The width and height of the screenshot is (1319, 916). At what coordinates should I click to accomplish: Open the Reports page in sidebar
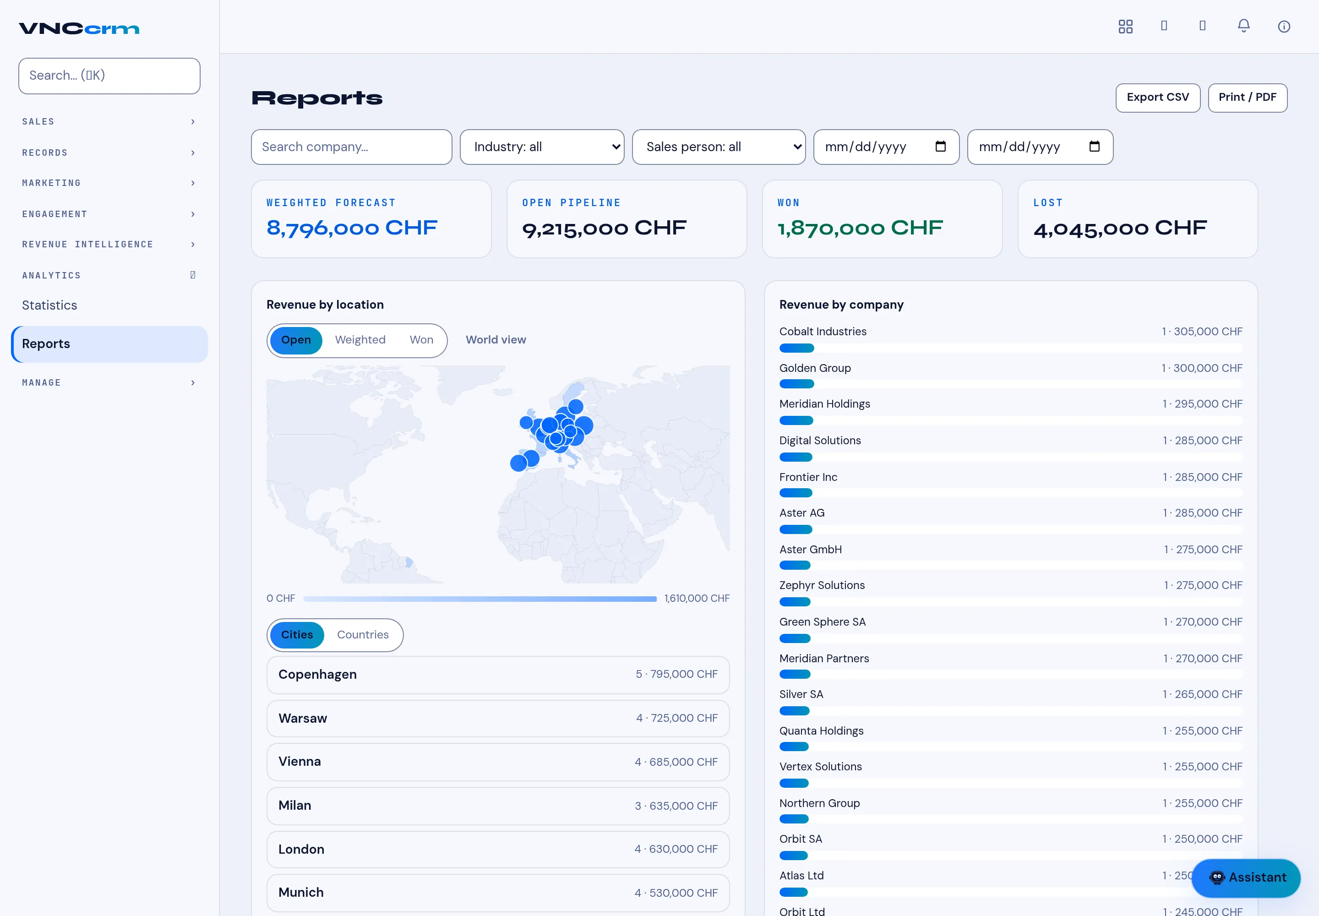109,344
